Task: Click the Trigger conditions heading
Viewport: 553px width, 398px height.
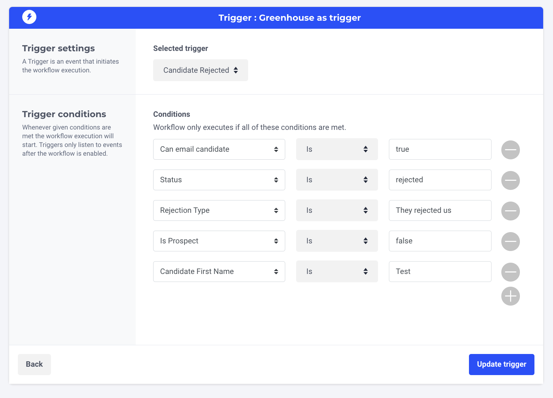Action: 64,114
